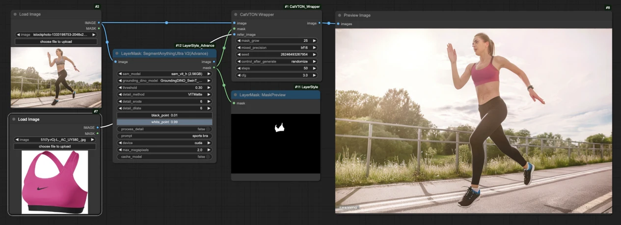This screenshot has width=621, height=225.
Task: Increase max_megapixels with right arrow
Action: pyautogui.click(x=209, y=150)
